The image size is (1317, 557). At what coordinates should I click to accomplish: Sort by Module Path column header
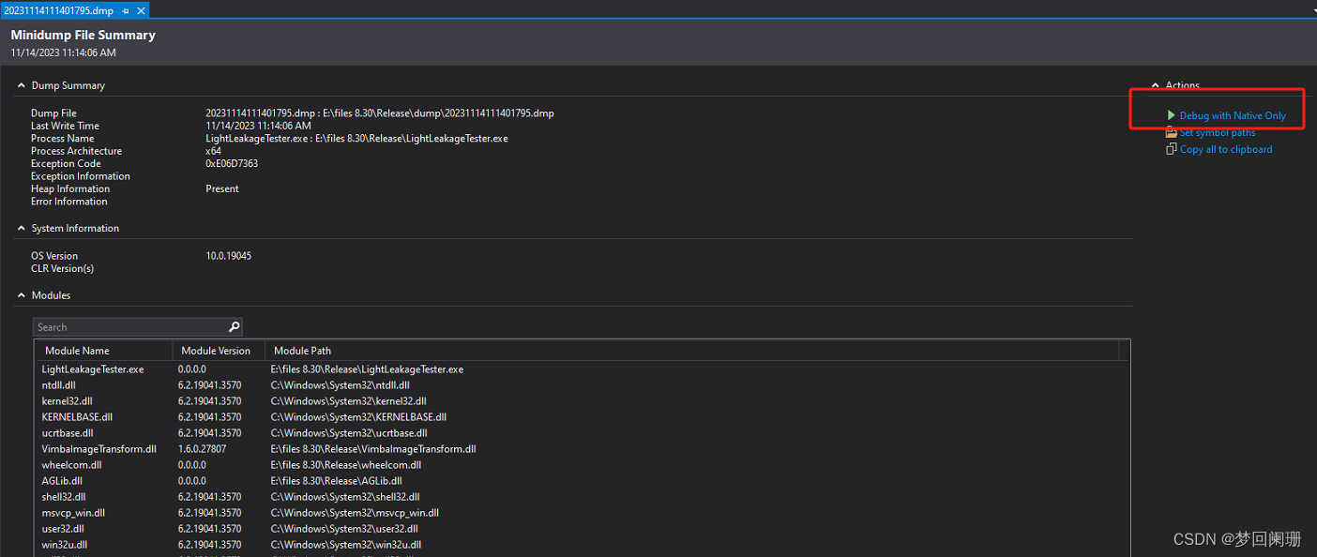point(692,351)
